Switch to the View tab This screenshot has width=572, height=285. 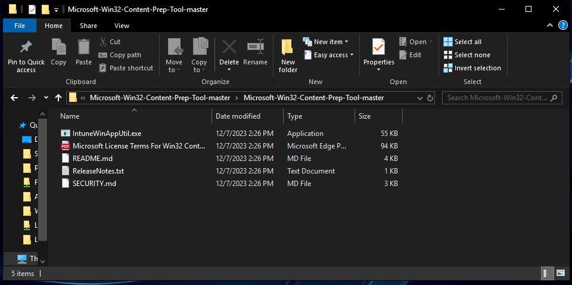(x=122, y=26)
